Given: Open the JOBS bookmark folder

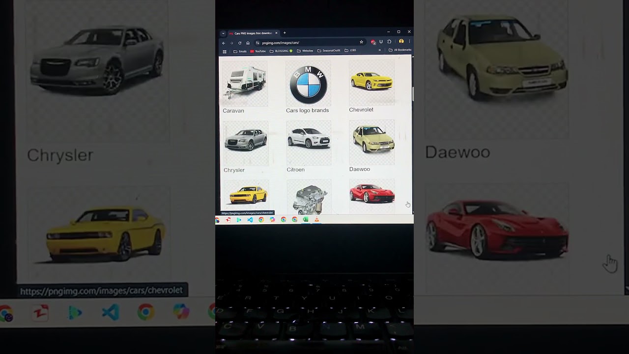Looking at the screenshot, I should click(x=350, y=50).
